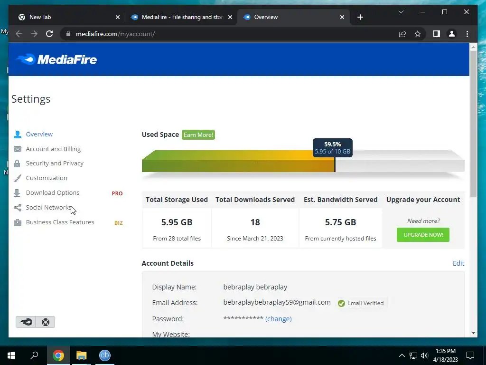Viewport: 486px width, 365px height.
Task: Go to Customization settings
Action: point(47,178)
